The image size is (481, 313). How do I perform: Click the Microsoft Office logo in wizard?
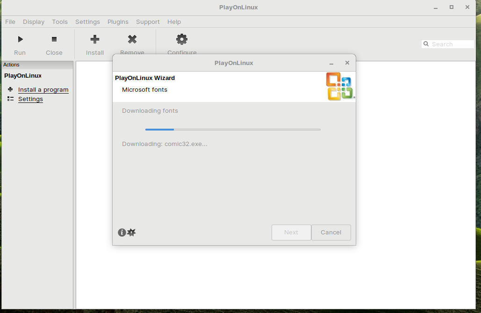coord(339,87)
